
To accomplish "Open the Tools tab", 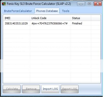I will (66, 11).
